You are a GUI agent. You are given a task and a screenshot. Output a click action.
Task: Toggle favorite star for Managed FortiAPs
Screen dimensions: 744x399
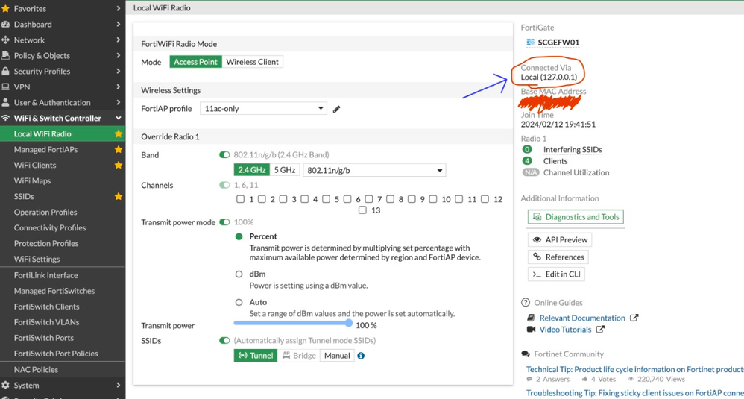[x=119, y=149]
